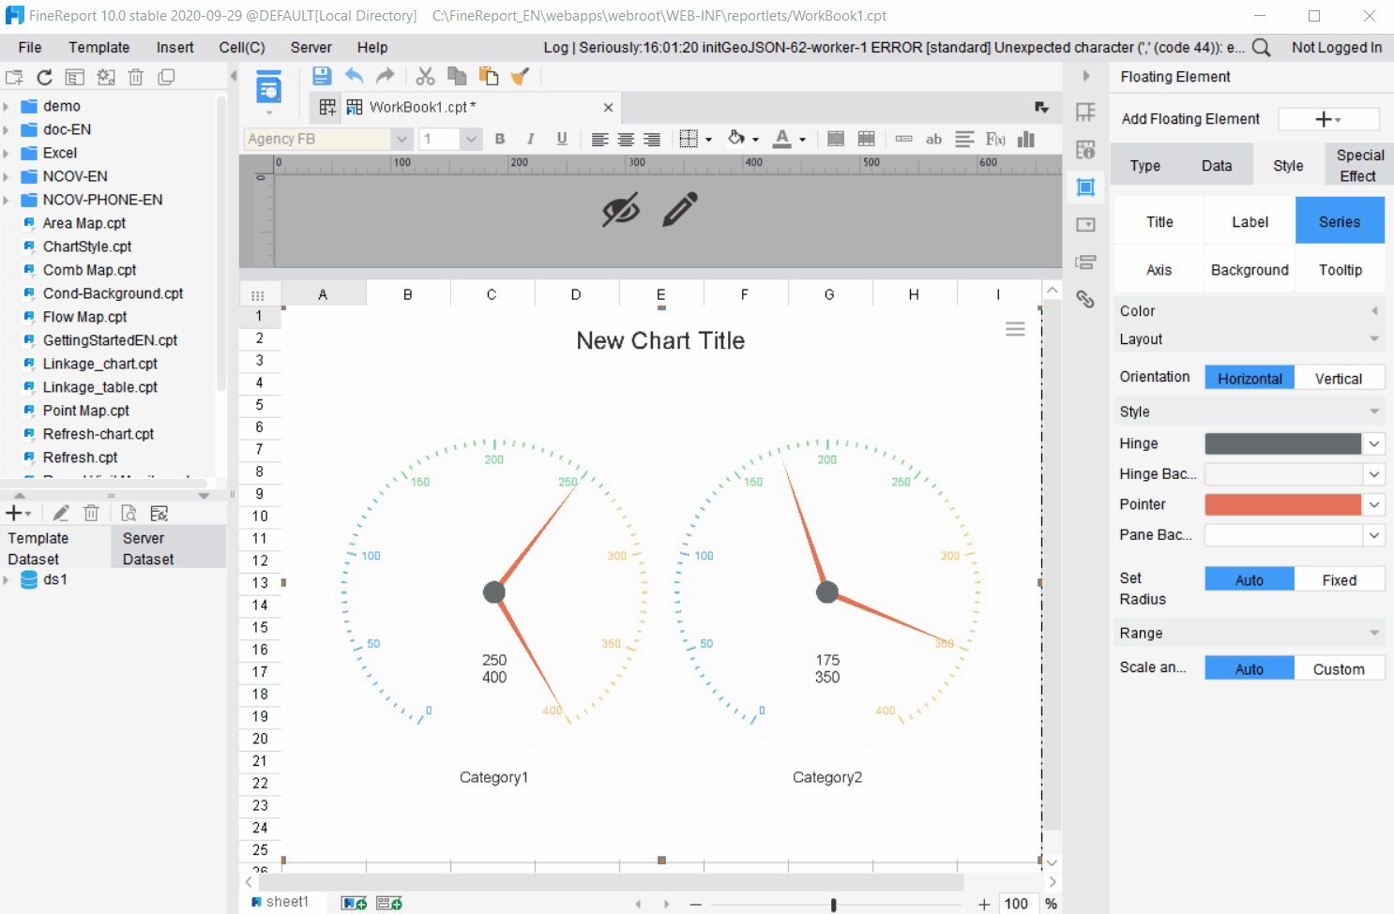Viewport: 1394px width, 914px height.
Task: Refresh the template directory tree
Action: pos(43,77)
